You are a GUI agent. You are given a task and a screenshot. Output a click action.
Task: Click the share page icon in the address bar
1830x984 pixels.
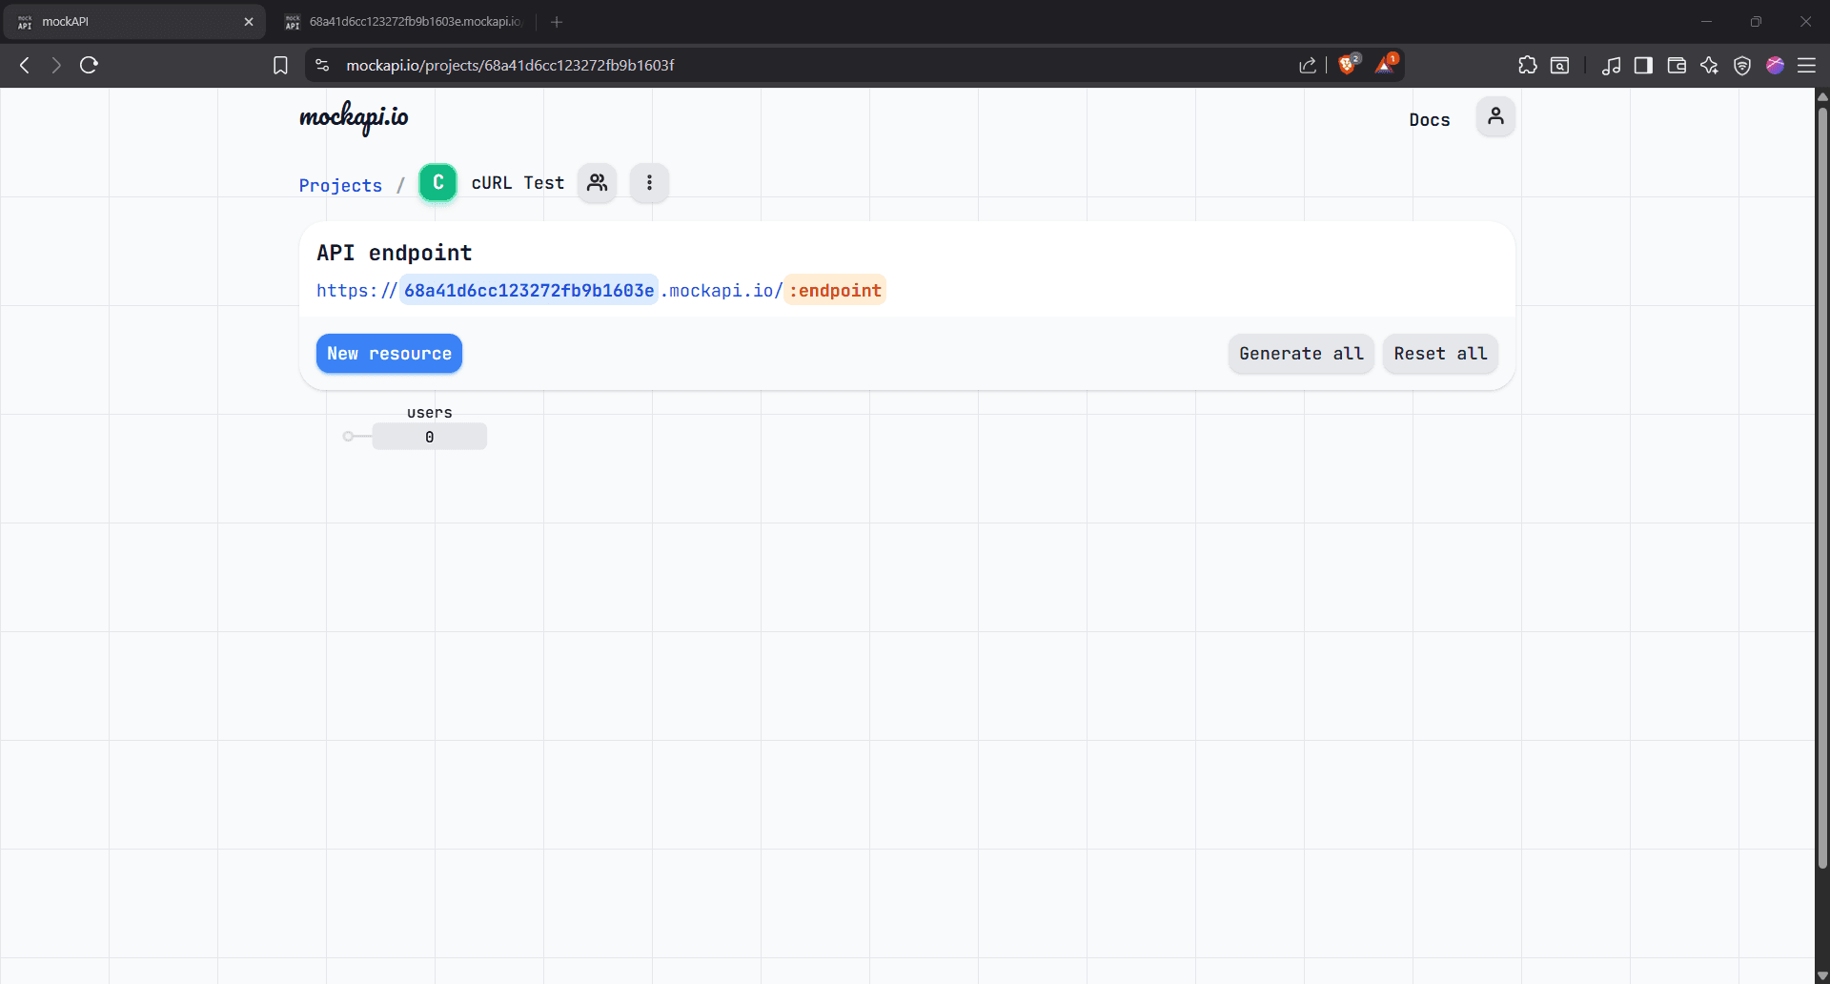(x=1307, y=65)
